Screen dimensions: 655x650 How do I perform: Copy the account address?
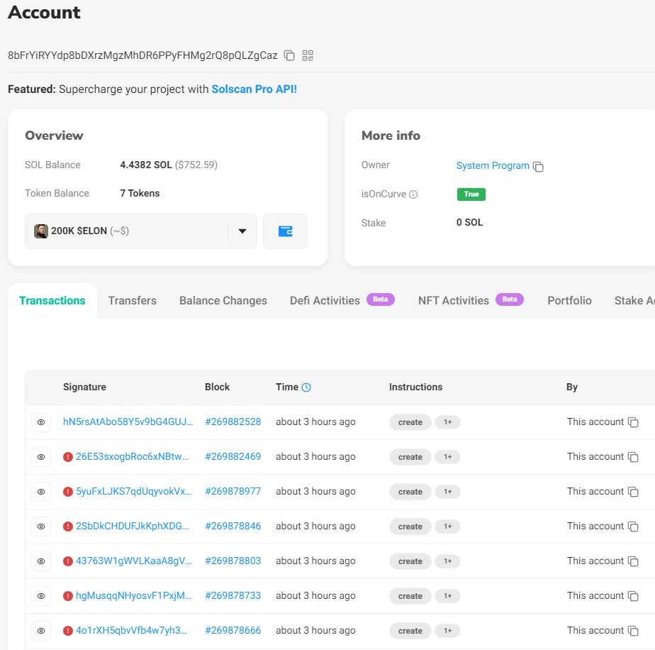coord(289,55)
